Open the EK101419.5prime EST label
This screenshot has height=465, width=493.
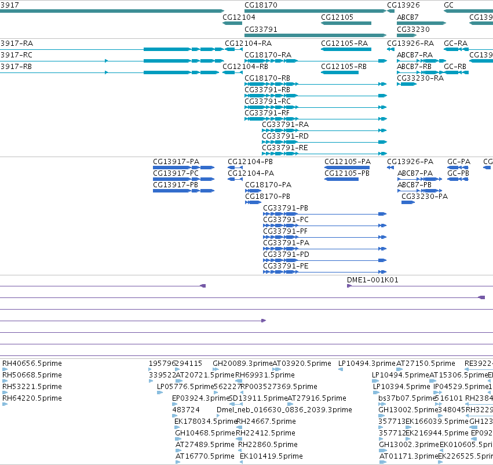click(x=271, y=456)
